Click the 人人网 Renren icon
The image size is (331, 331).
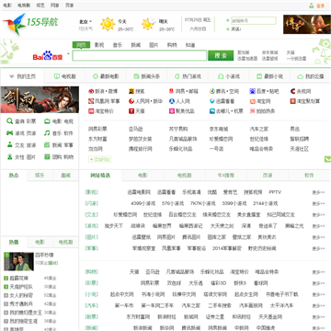172,101
